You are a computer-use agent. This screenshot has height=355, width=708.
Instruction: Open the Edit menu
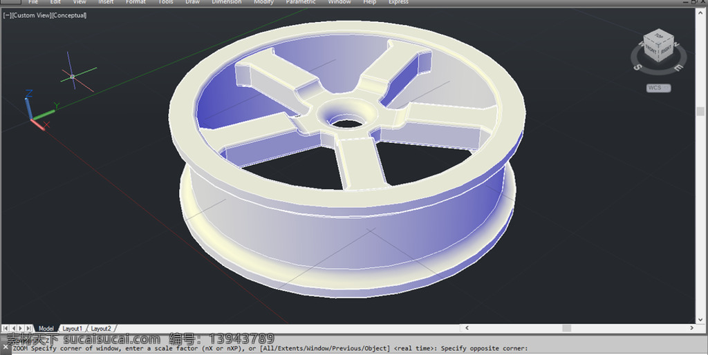(x=55, y=2)
